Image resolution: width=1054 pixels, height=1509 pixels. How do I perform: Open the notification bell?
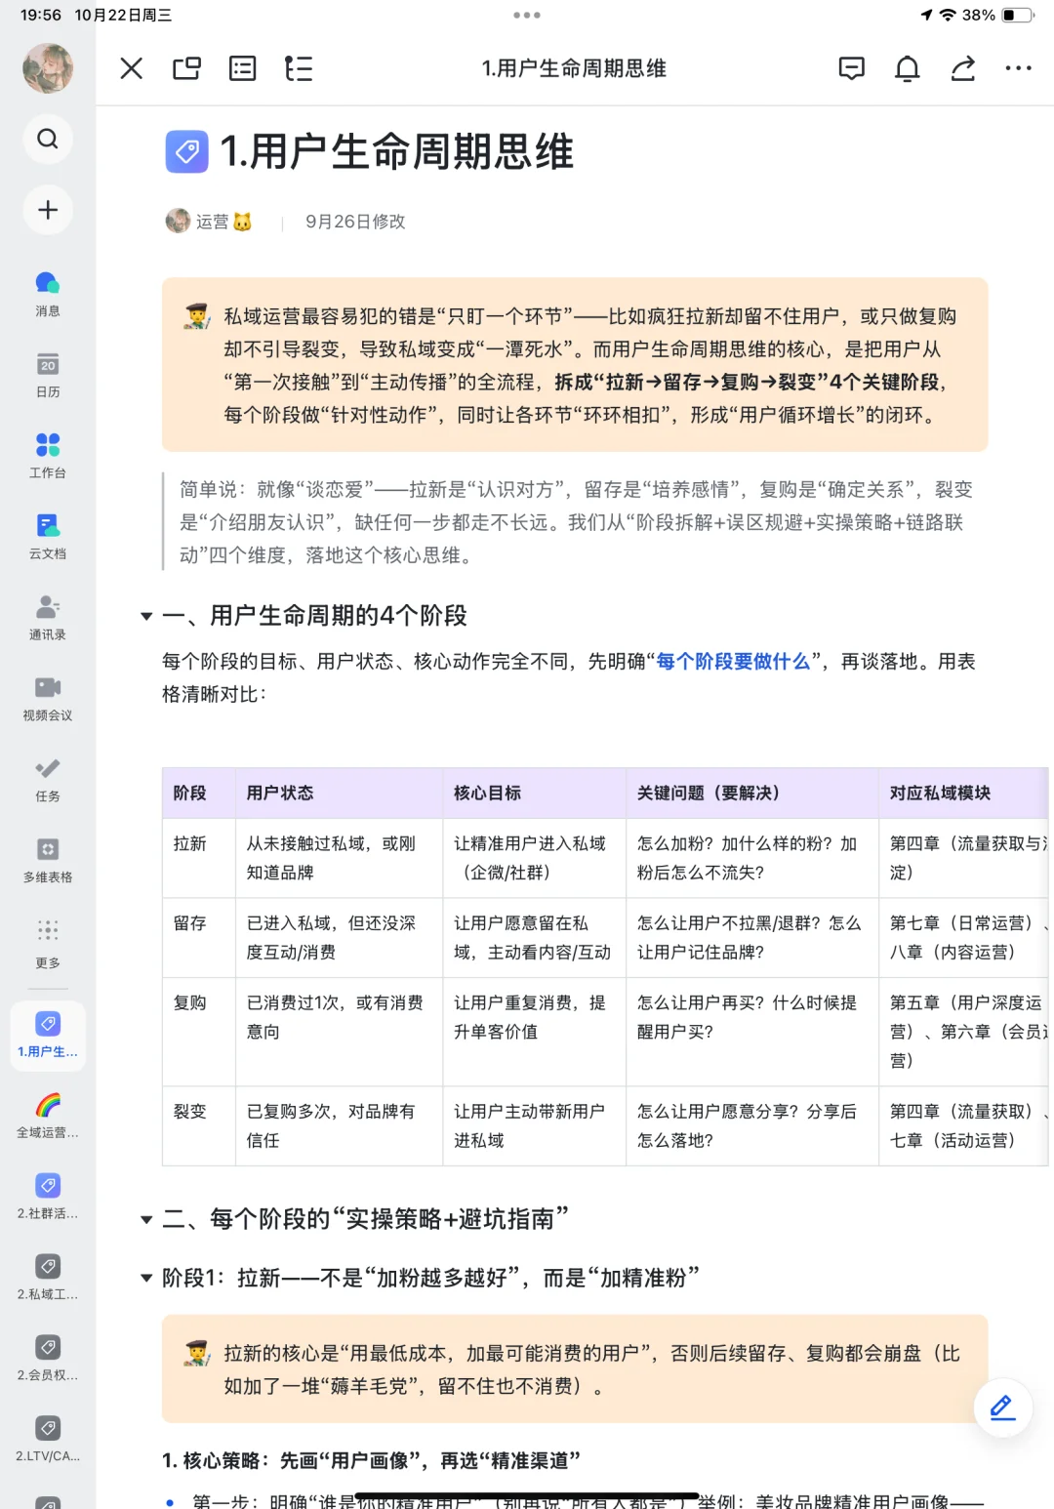click(906, 68)
